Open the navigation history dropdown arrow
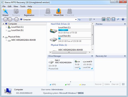Screen dimensions: 128x97 (x=13, y=20)
